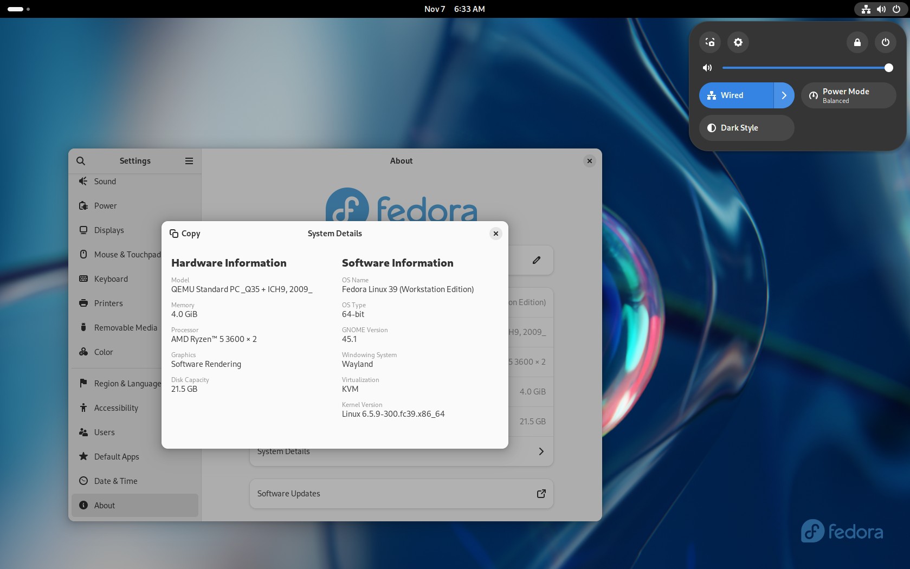Screen dimensions: 910x569
Task: Select Power in Settings sidebar
Action: click(135, 206)
